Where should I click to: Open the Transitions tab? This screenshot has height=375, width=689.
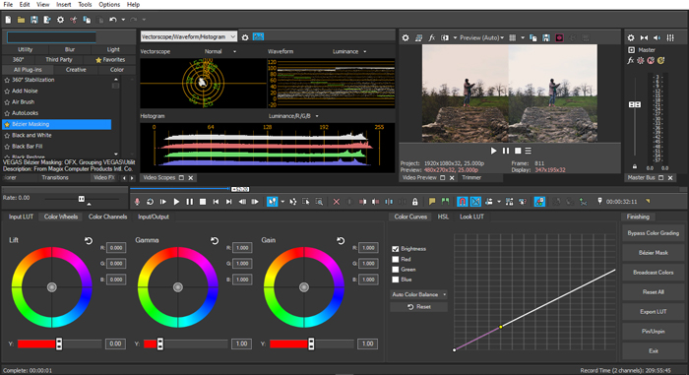point(55,177)
